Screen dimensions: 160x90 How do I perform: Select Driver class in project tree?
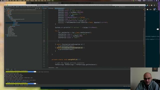(15, 24)
